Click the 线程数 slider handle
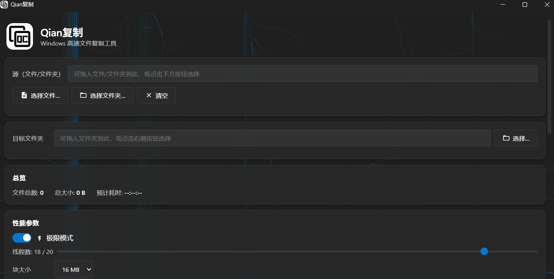The width and height of the screenshot is (554, 279). (484, 251)
